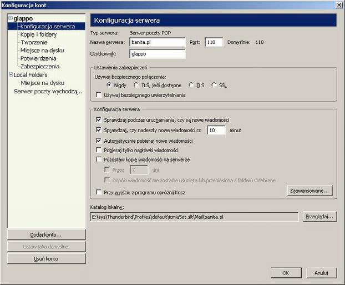Enable Używaj bezpiecznego uwierzytelniania checkbox
The image size is (345, 285).
coord(99,95)
